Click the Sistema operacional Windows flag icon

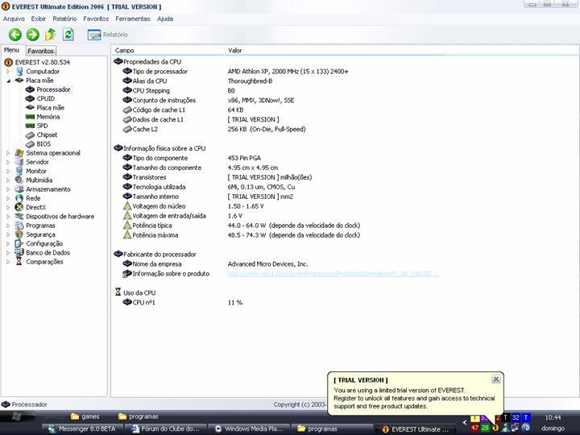point(19,153)
